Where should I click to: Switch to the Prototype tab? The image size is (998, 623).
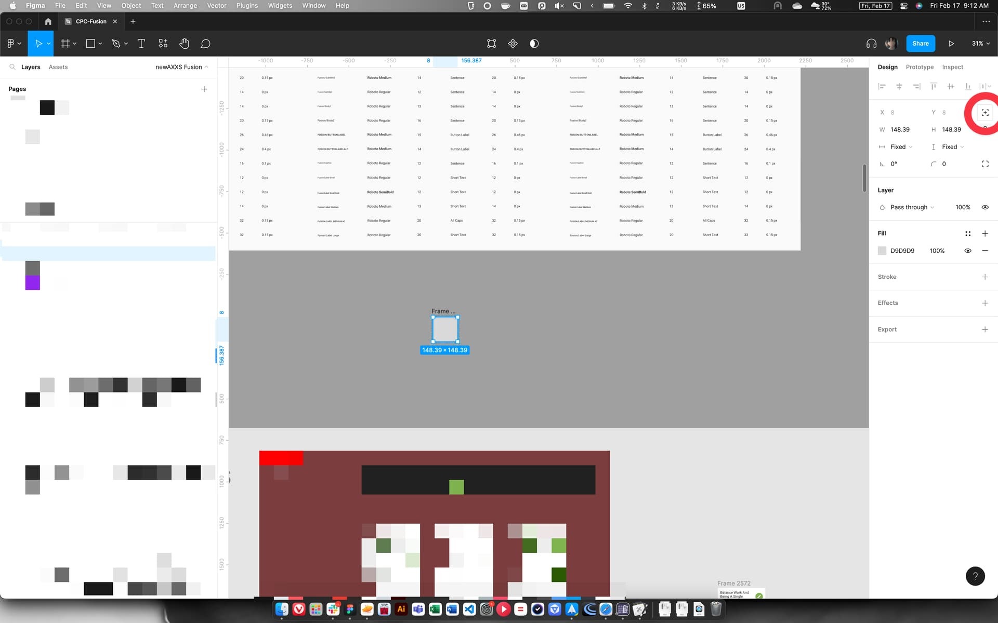pyautogui.click(x=920, y=67)
